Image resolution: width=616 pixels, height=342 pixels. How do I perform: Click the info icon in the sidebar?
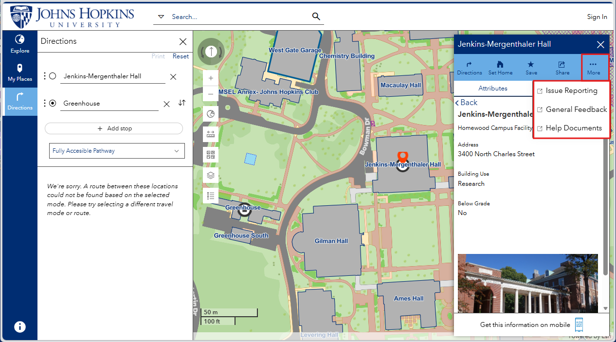coord(20,326)
